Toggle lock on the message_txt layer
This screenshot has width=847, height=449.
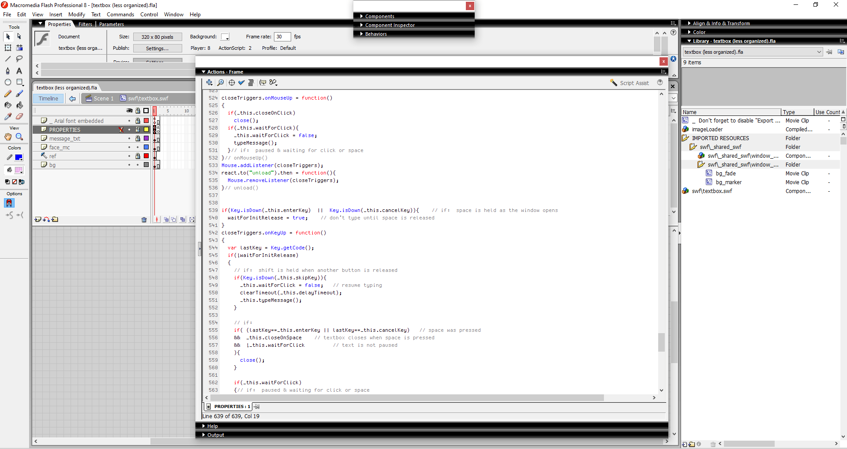coord(138,138)
